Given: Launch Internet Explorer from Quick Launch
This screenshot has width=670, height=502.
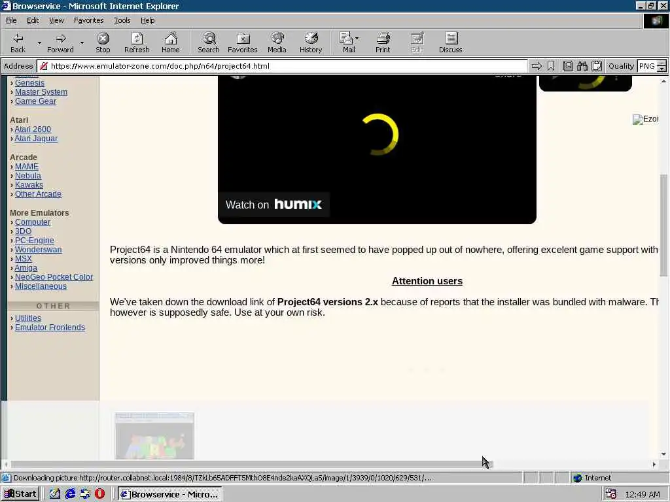Looking at the screenshot, I should [70, 494].
